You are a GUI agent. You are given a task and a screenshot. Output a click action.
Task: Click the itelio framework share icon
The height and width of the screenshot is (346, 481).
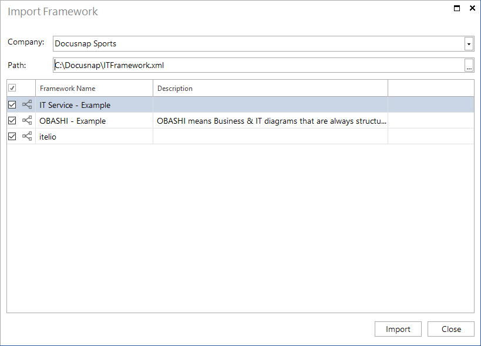[x=27, y=136]
